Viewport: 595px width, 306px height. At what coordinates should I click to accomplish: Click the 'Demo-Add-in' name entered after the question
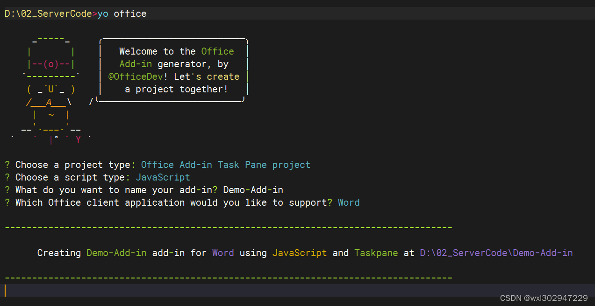pyautogui.click(x=253, y=190)
